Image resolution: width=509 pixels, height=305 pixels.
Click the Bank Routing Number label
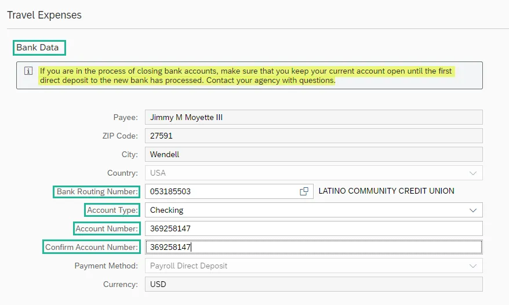tap(97, 191)
